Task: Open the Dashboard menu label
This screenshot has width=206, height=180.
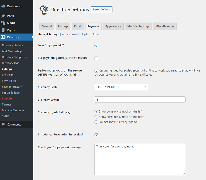Action: [x=14, y=6]
